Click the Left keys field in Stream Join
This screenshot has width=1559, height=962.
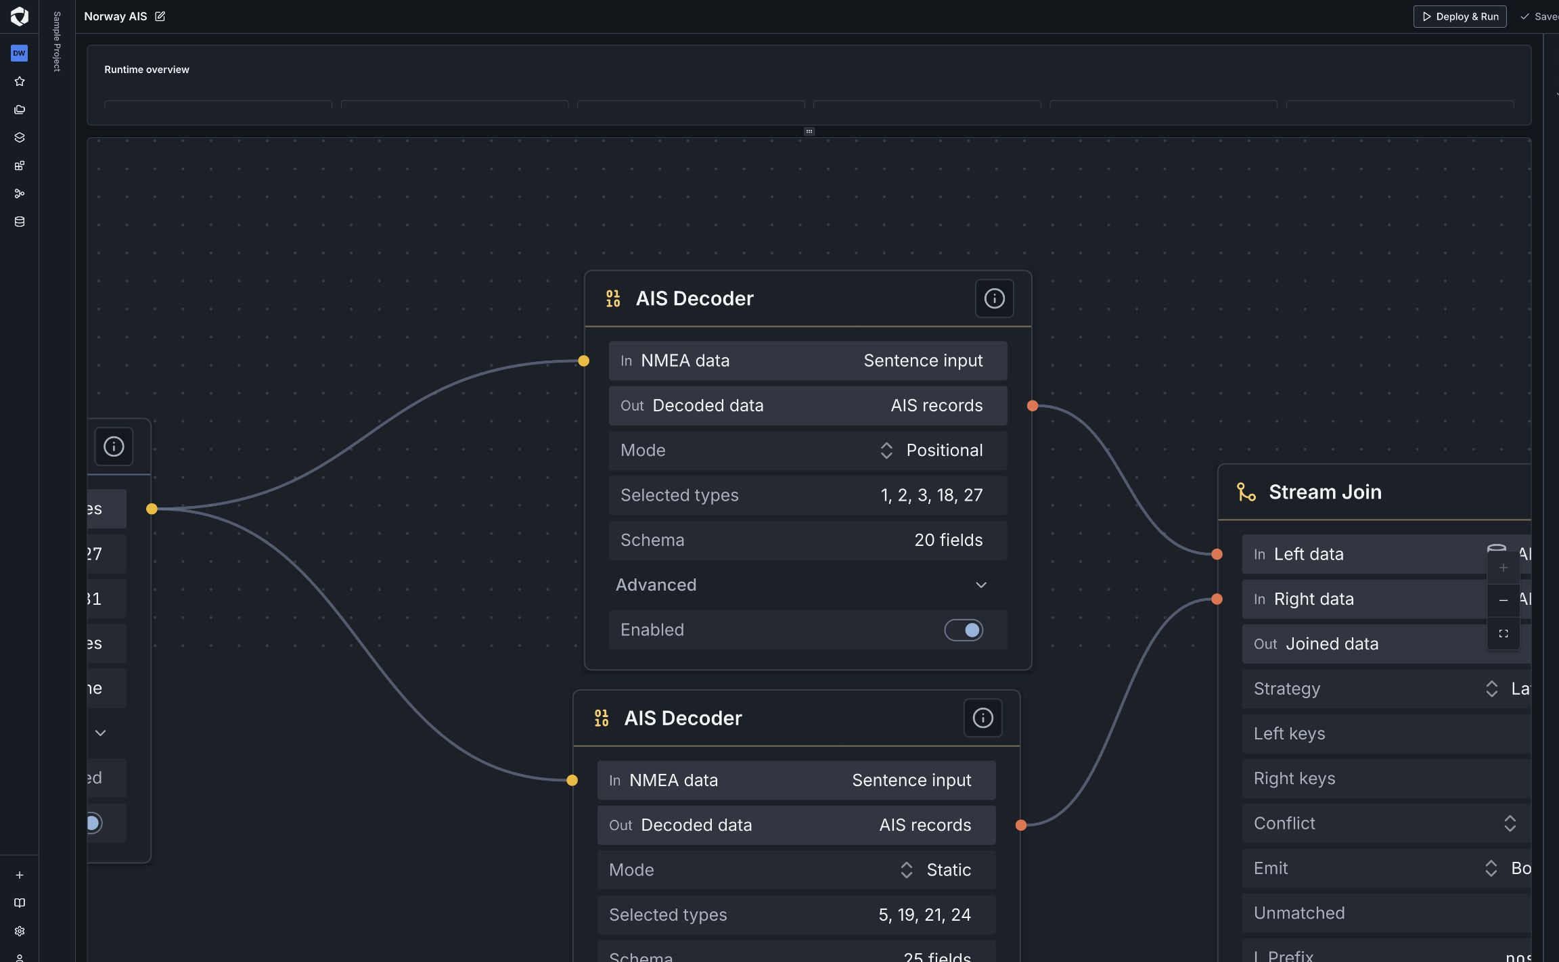[1386, 733]
